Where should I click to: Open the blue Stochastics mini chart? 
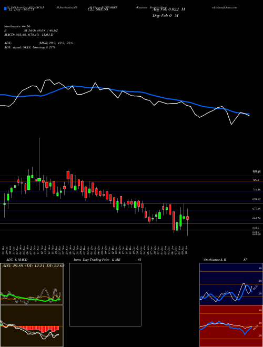coord(231,284)
